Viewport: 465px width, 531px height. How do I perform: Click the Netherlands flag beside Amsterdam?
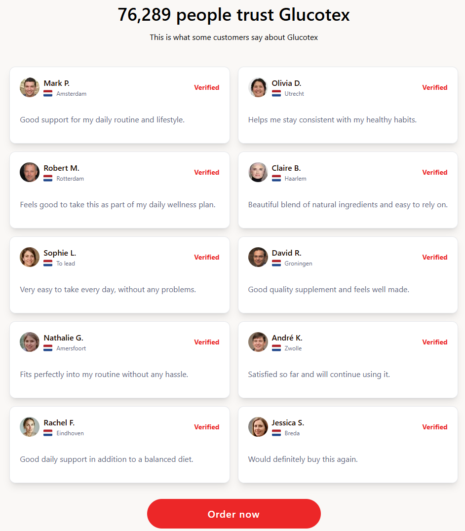point(48,94)
